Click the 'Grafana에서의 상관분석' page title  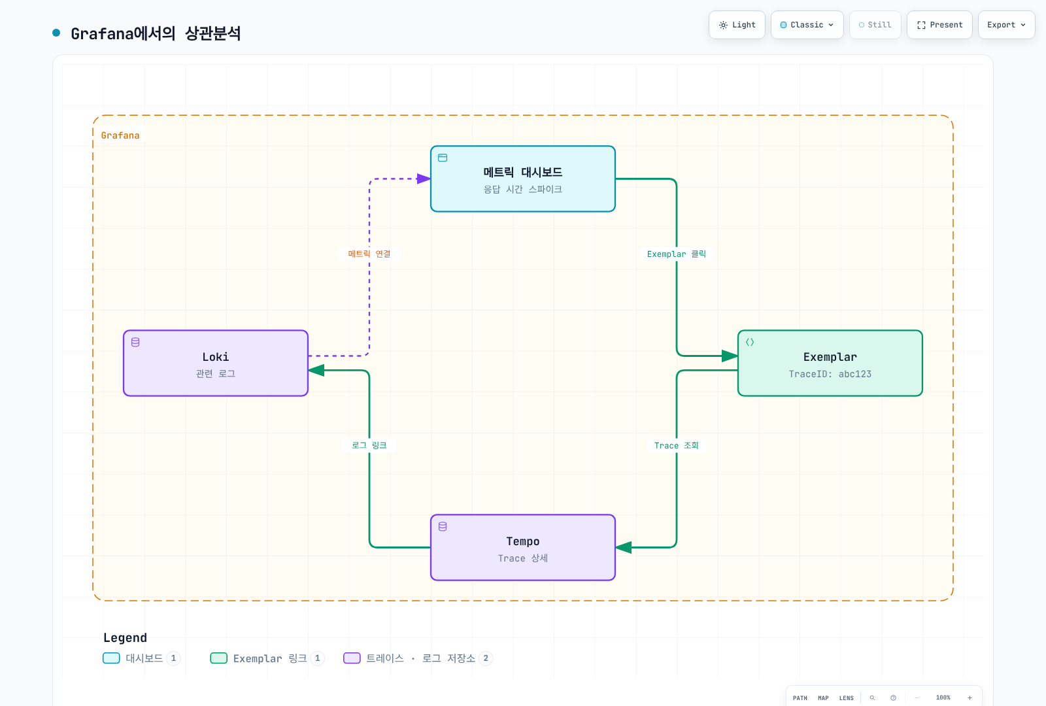pyautogui.click(x=156, y=33)
